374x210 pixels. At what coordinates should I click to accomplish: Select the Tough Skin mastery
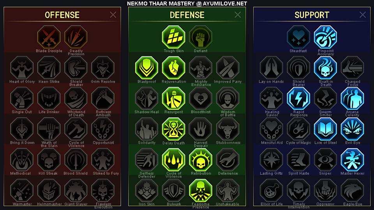[x=173, y=37]
